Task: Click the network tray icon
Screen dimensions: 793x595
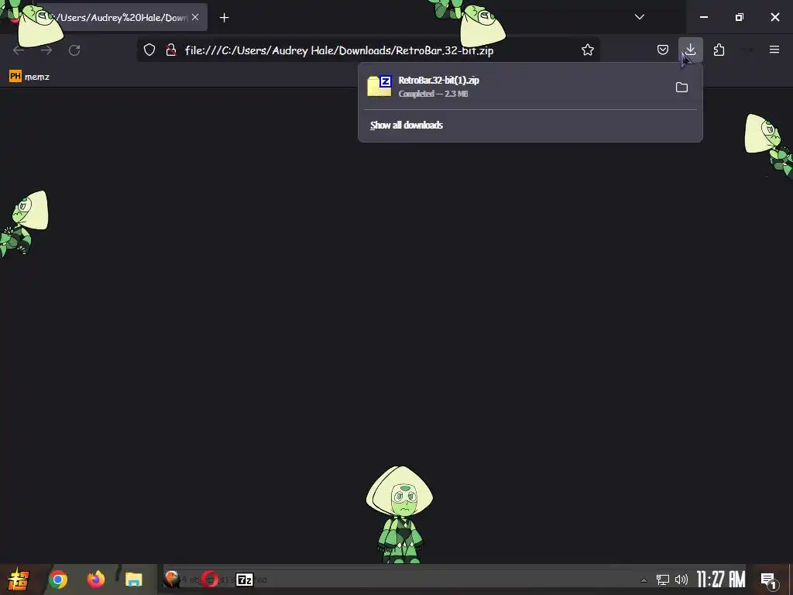Action: [x=663, y=580]
